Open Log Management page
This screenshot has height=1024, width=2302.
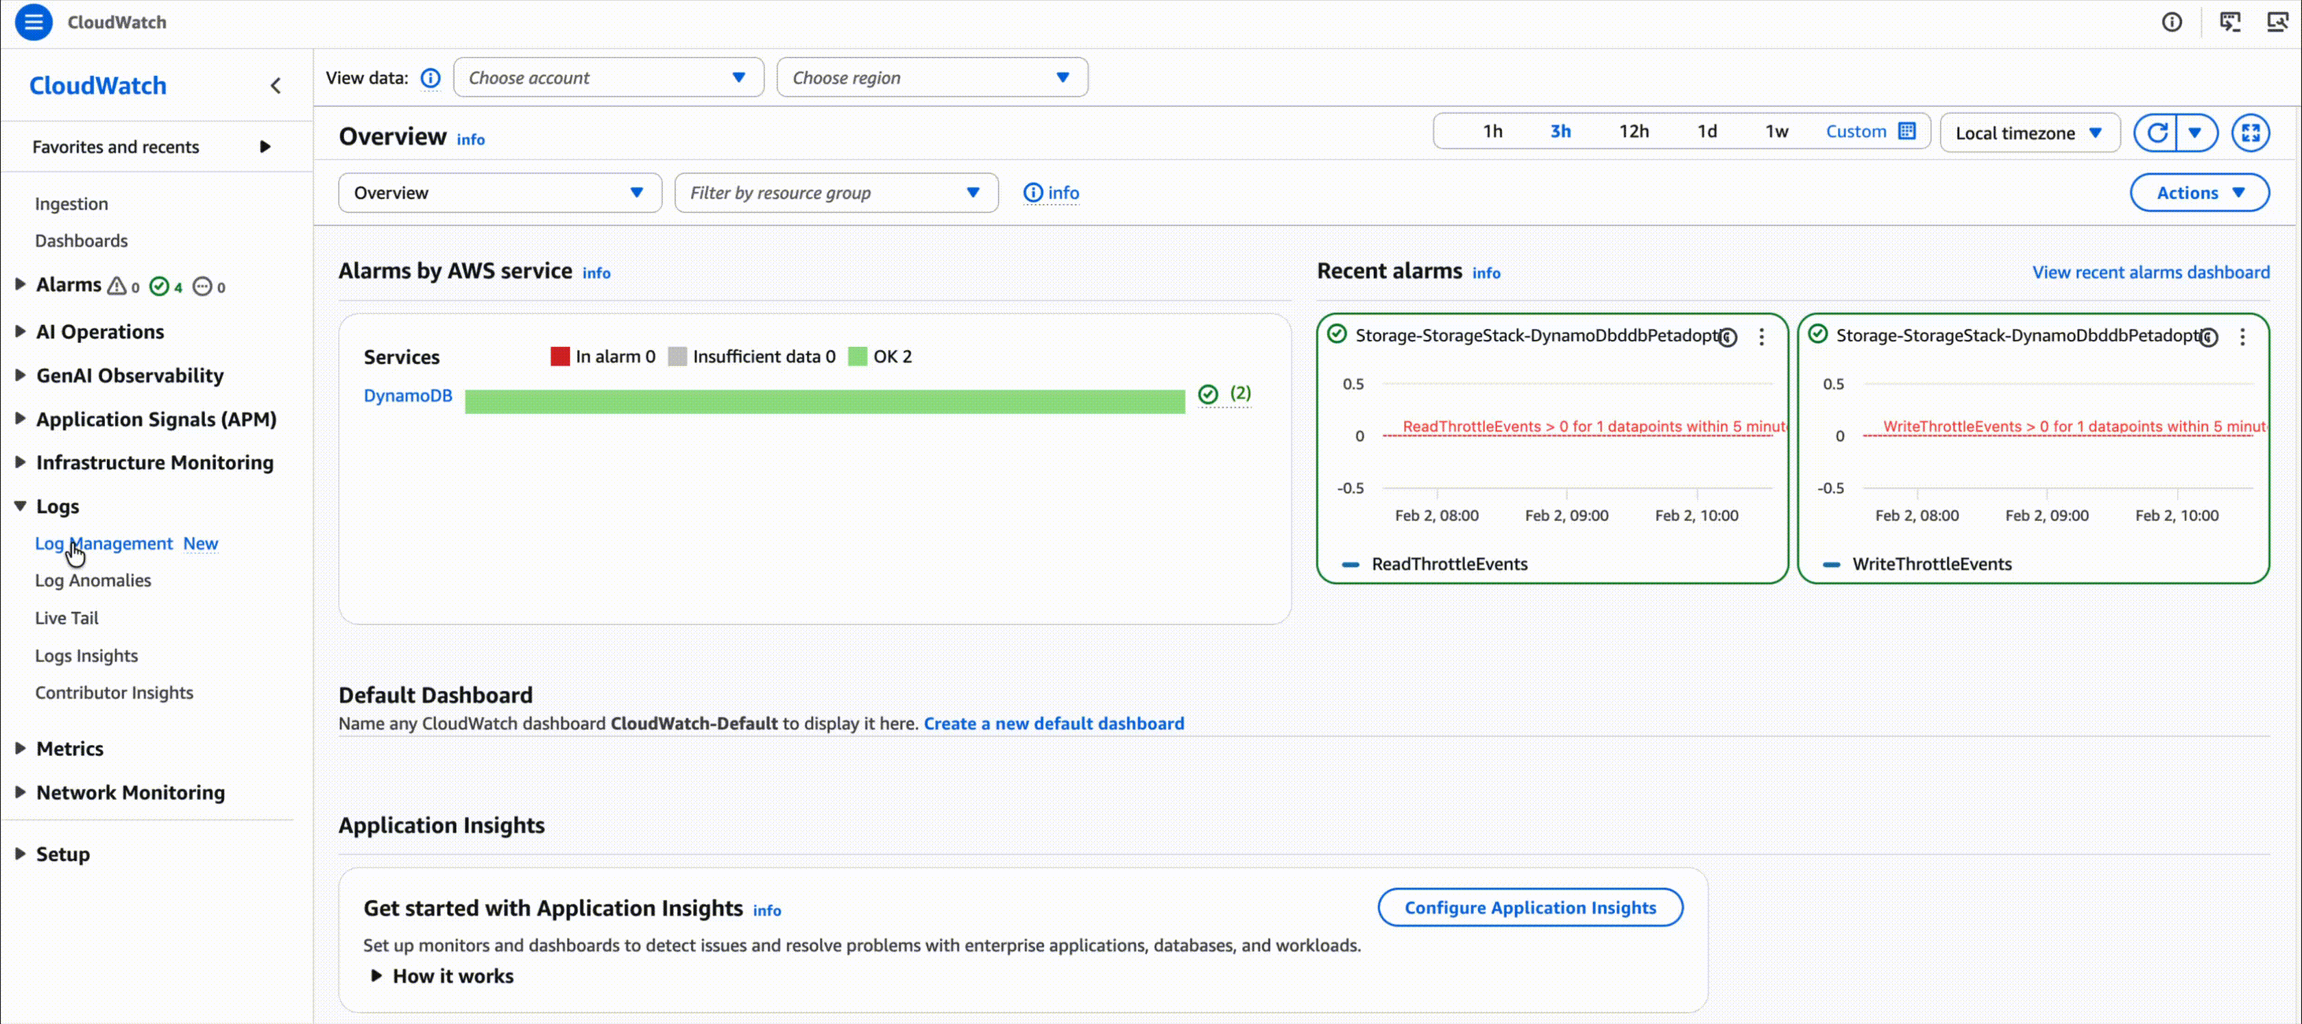(104, 544)
